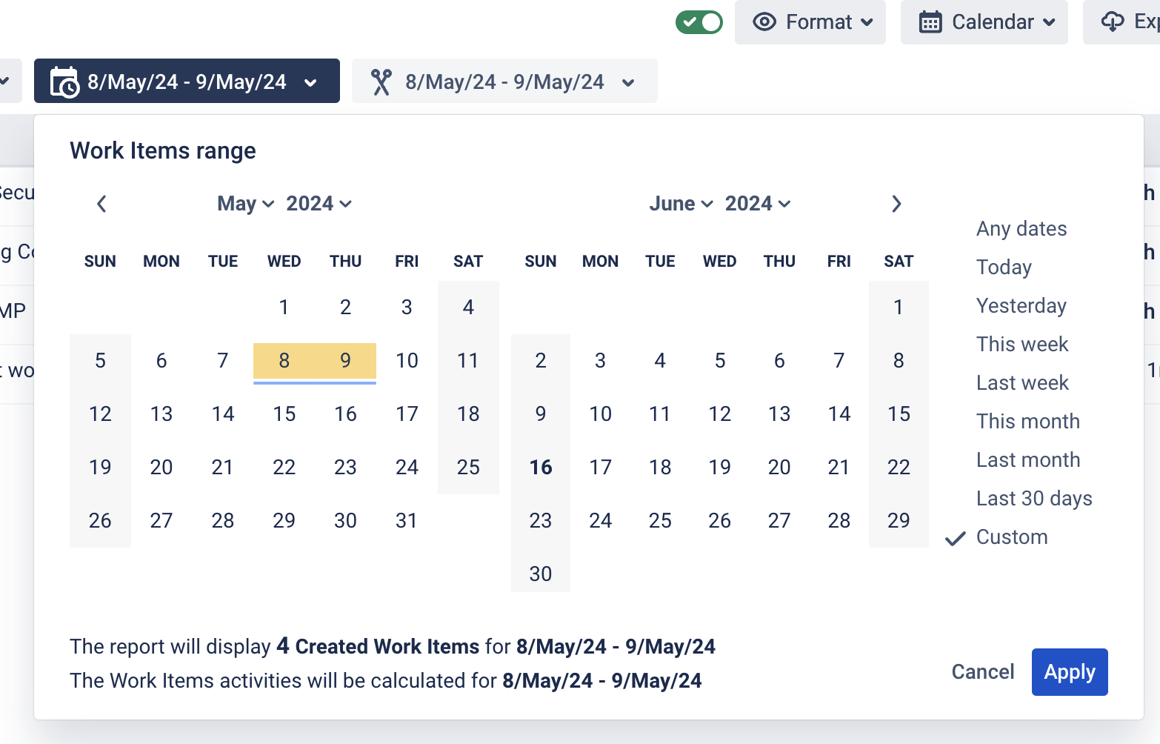The height and width of the screenshot is (744, 1160).
Task: Open the May month dropdown
Action: 245,204
